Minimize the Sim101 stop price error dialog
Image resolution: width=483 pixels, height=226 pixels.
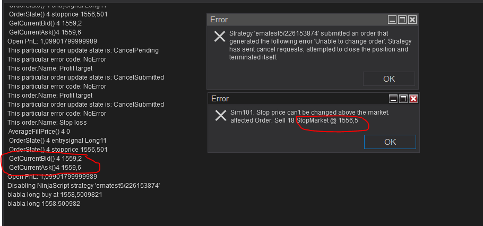point(393,99)
